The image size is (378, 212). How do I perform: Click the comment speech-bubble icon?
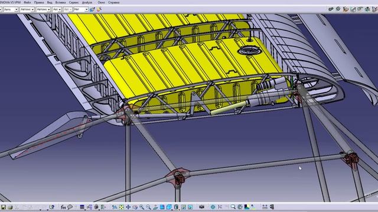70,207
